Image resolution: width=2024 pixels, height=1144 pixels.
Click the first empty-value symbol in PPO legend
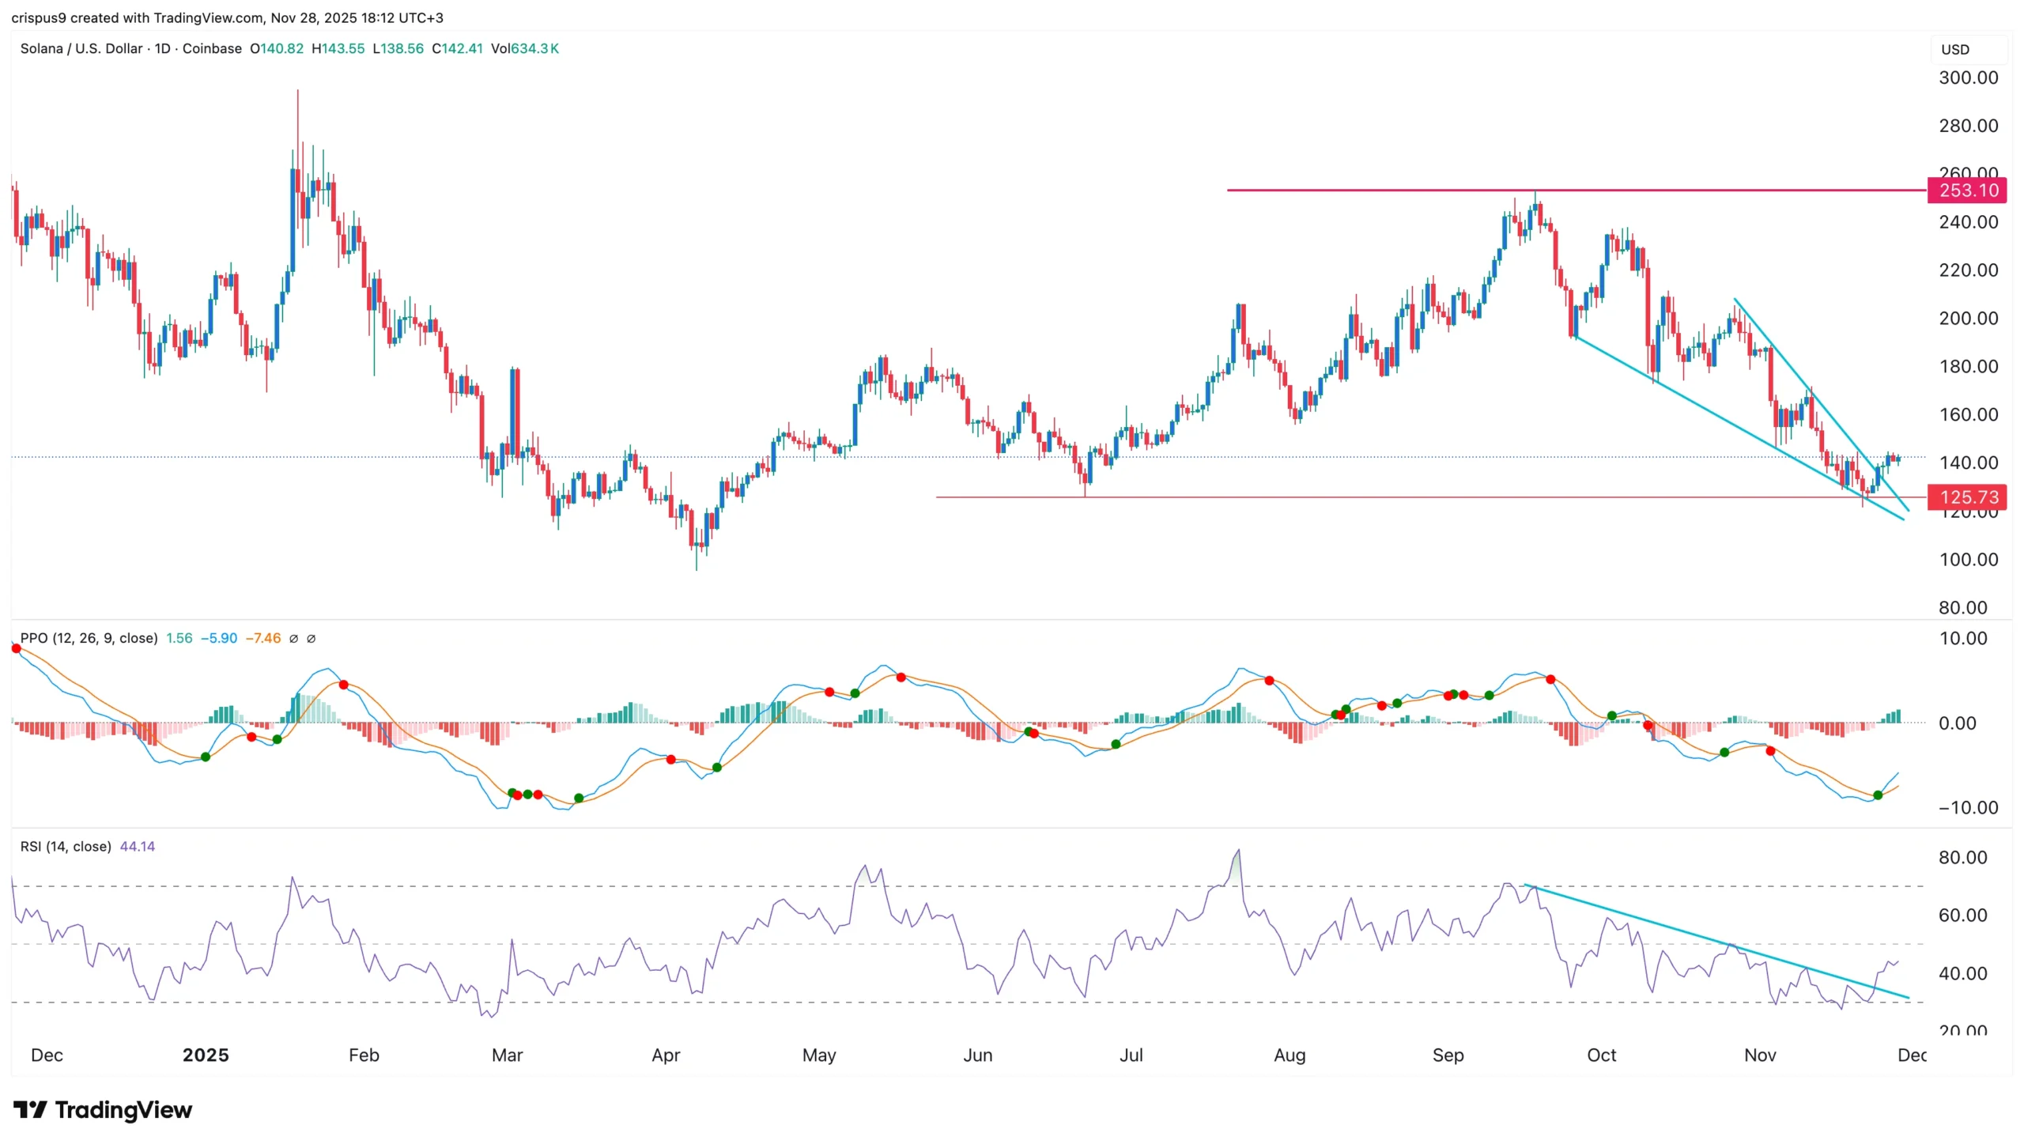tap(293, 639)
